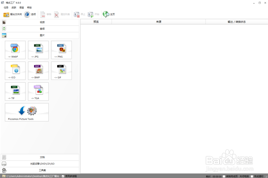Screen dimensions: 268x178
Task: Click the 预览 preview column header
Action: [x=96, y=22]
